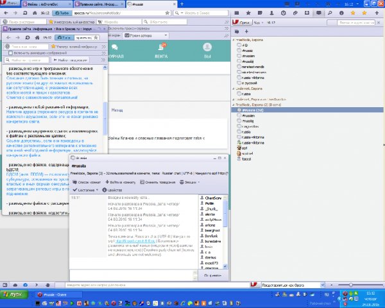Image resolution: width=385 pixels, height=308 pixels.
Task: Collapse first FreeNode, Европа group
Action: 234,40
